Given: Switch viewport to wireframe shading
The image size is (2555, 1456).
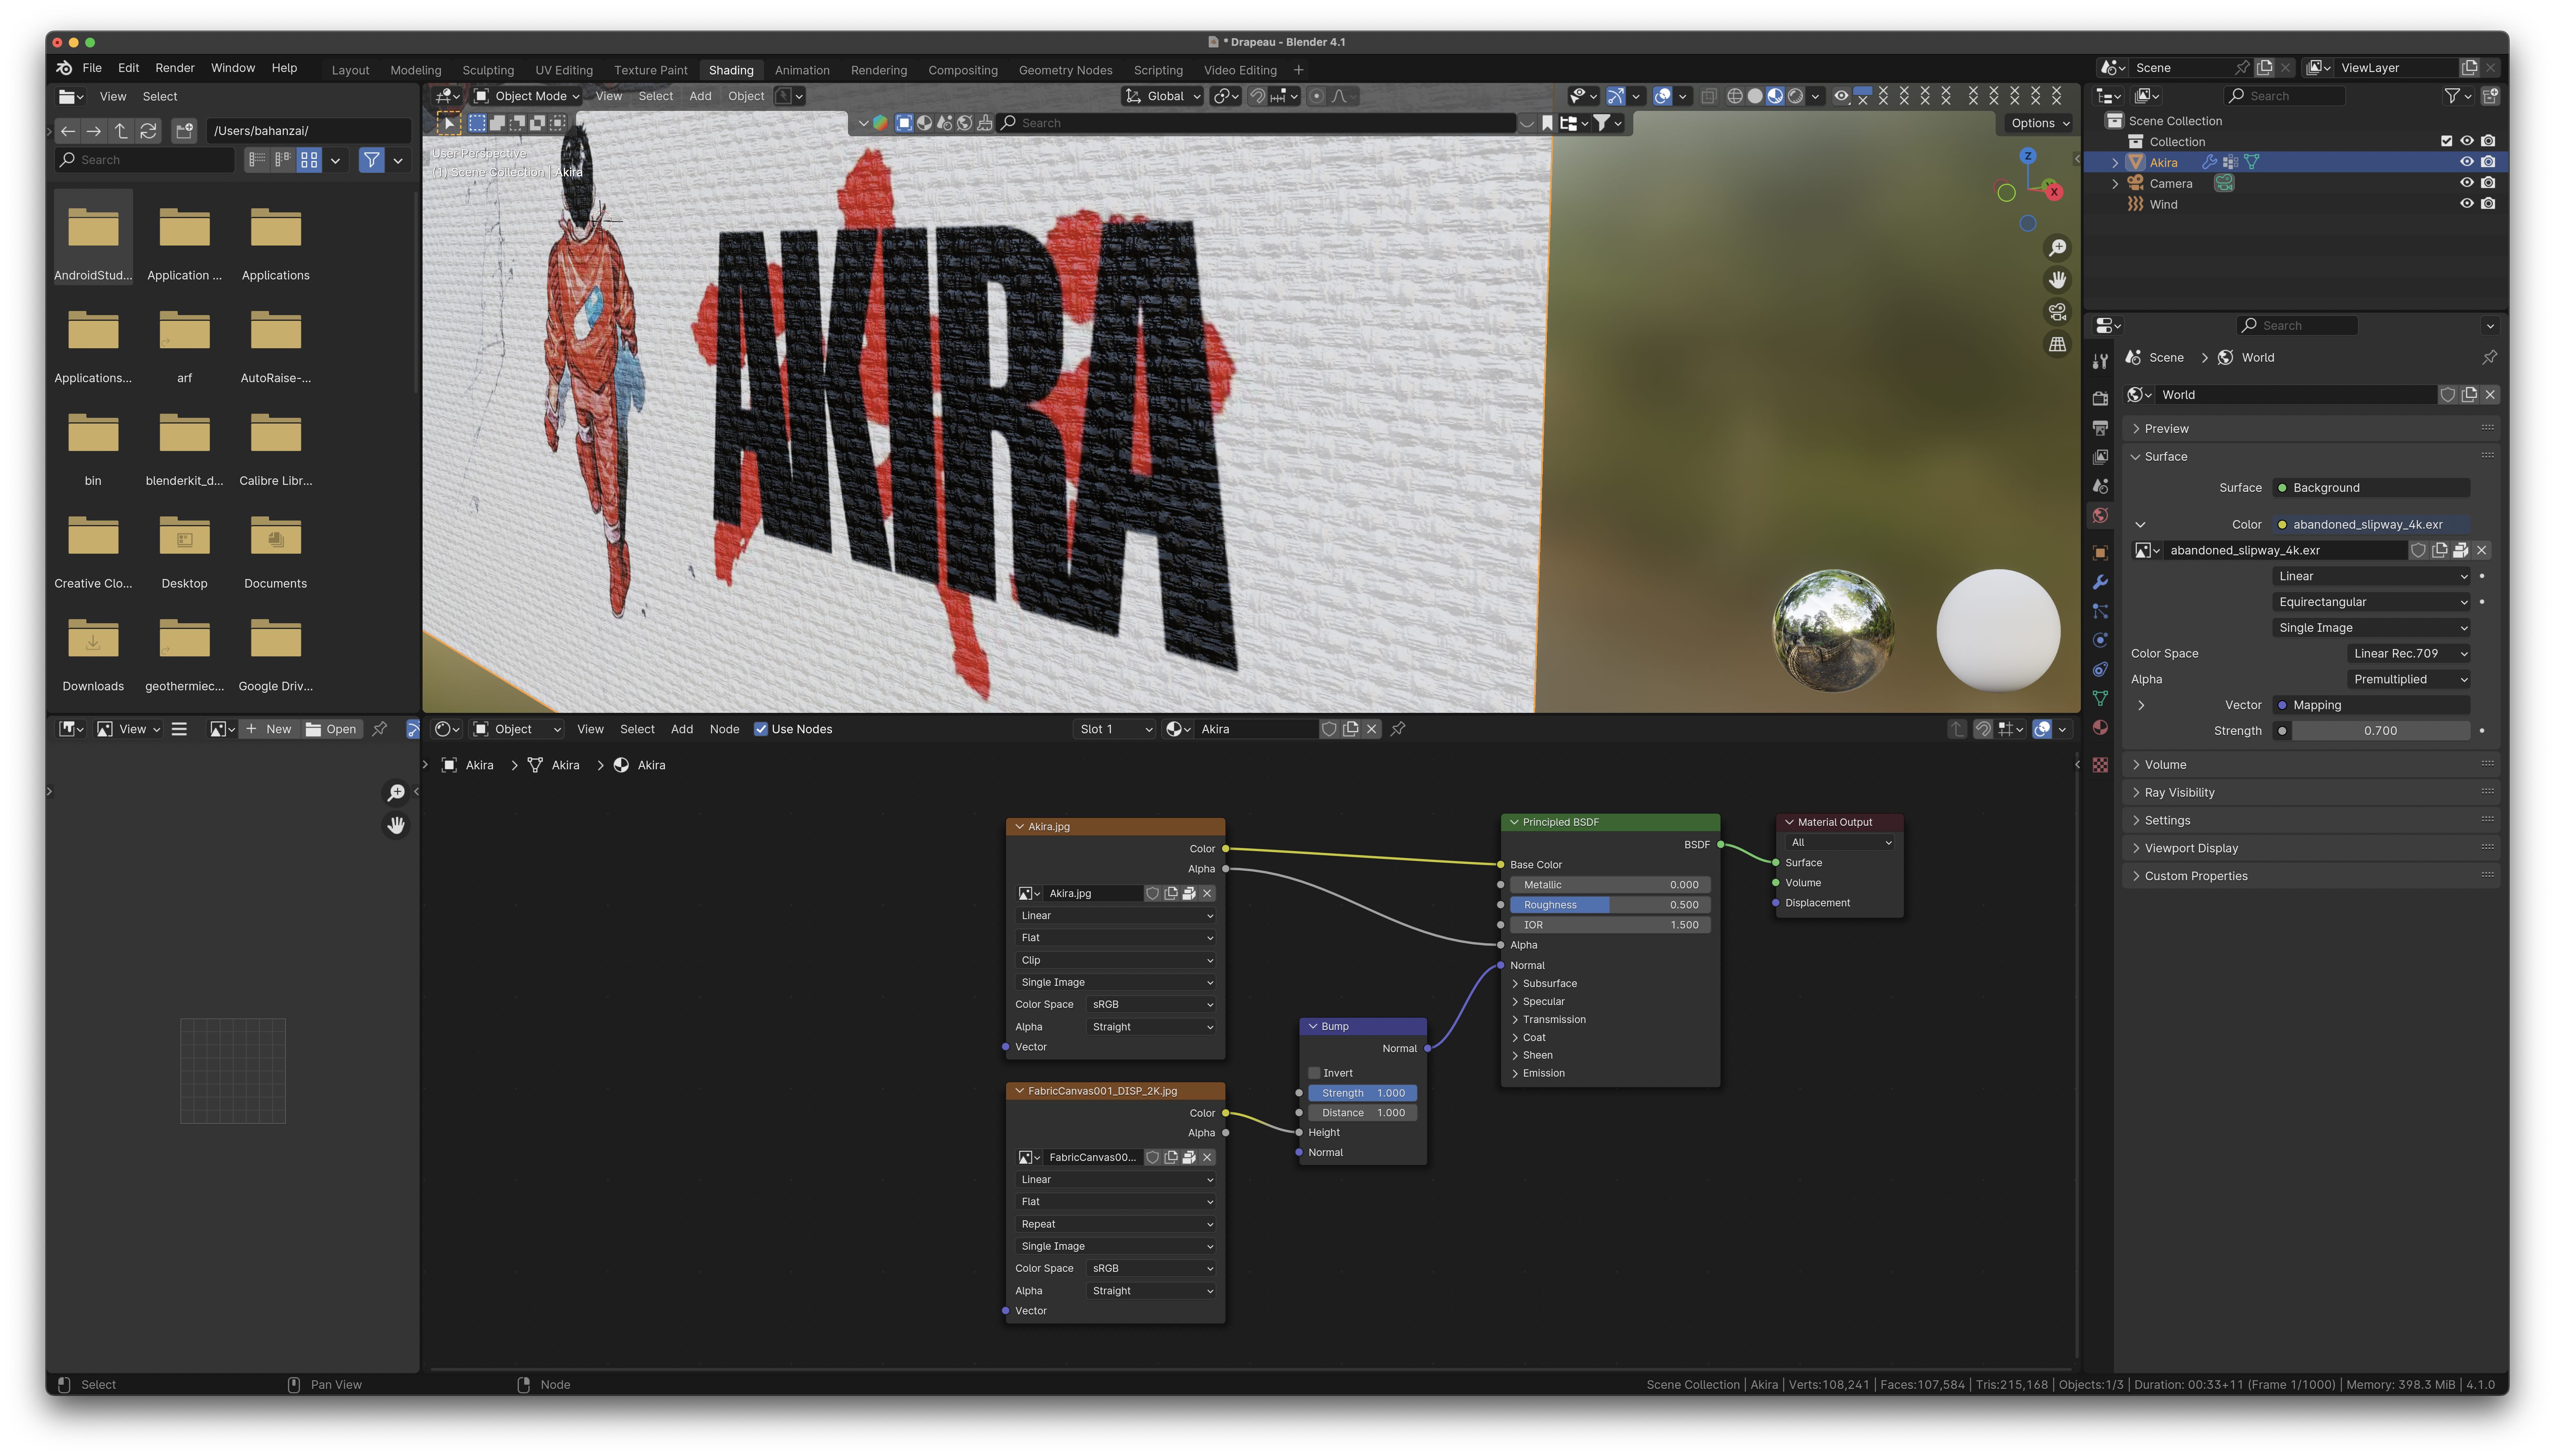Looking at the screenshot, I should [1735, 96].
